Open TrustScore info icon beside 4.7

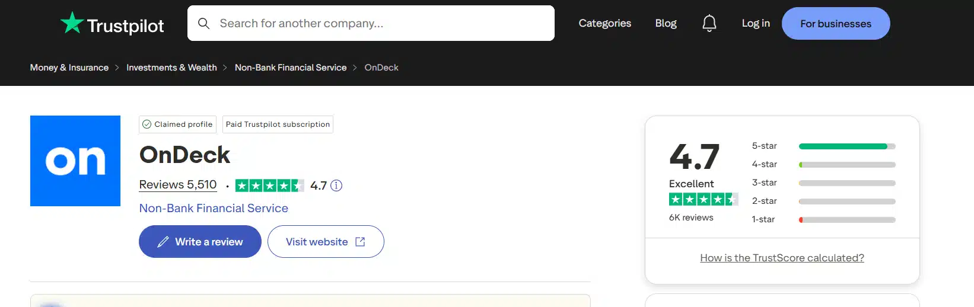pos(336,186)
